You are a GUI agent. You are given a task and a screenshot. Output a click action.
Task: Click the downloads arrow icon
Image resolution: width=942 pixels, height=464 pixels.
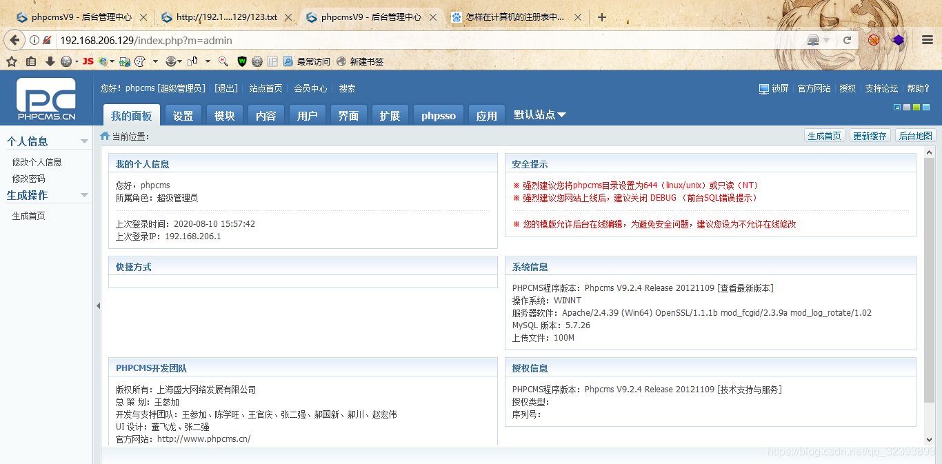[50, 61]
